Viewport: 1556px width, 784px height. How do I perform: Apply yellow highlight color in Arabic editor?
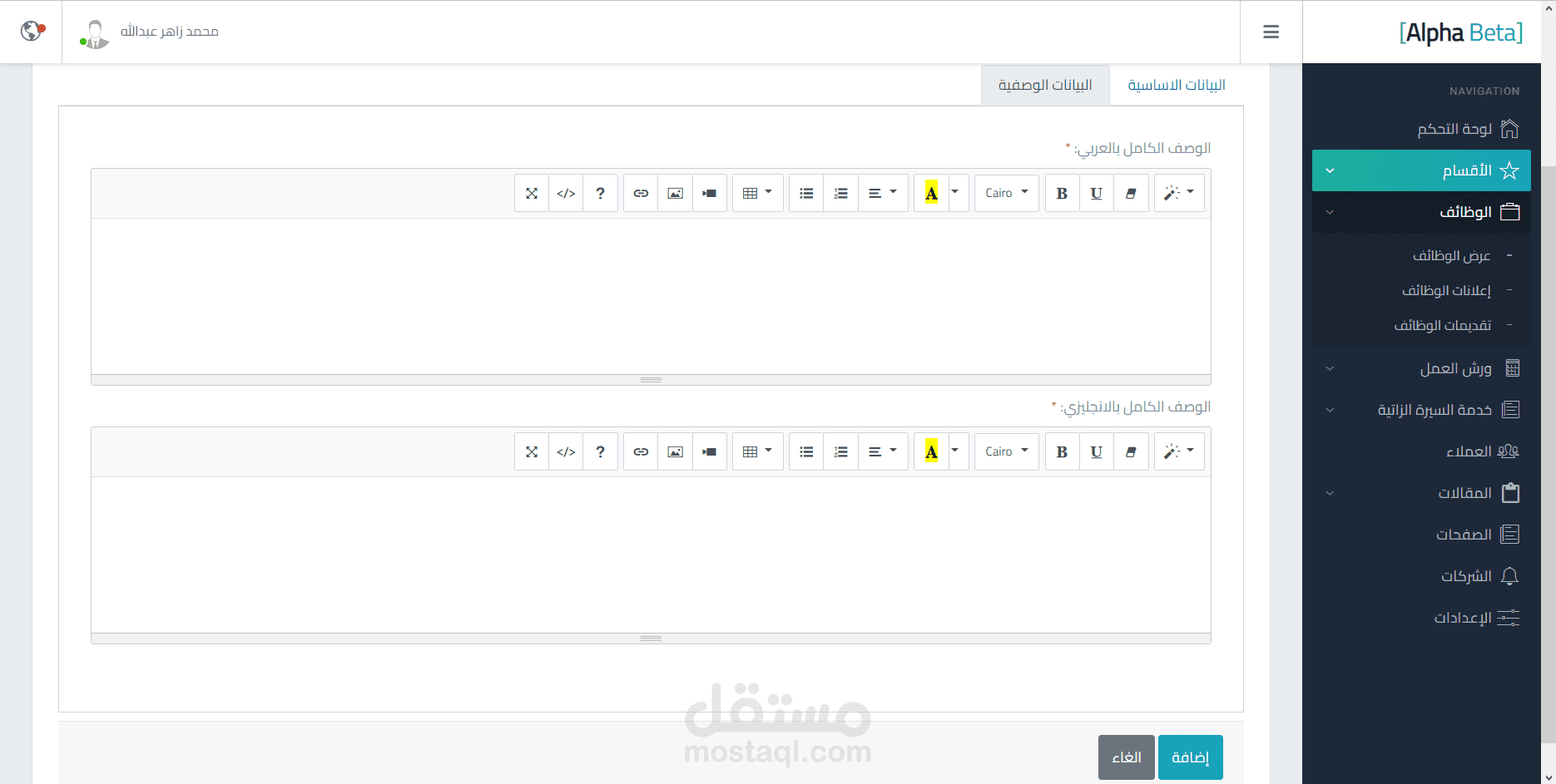931,193
